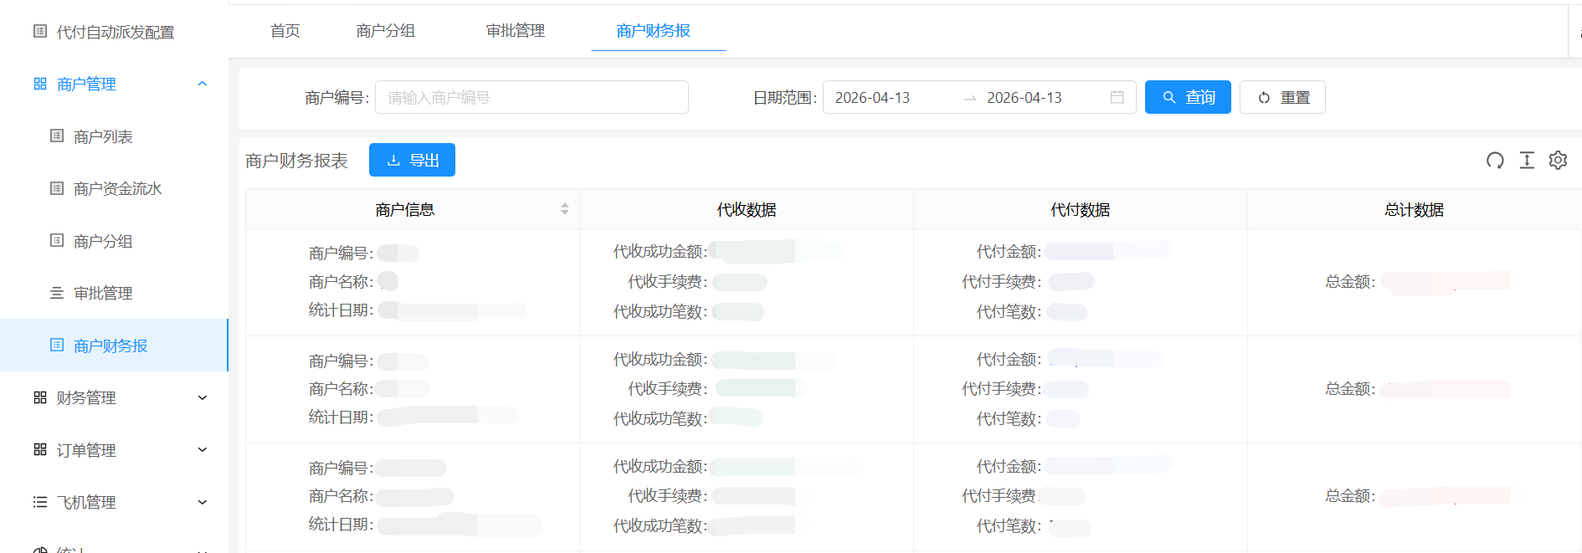Click the 商户财务报表 table title
Viewport: 1582px width, 553px height.
tap(296, 161)
